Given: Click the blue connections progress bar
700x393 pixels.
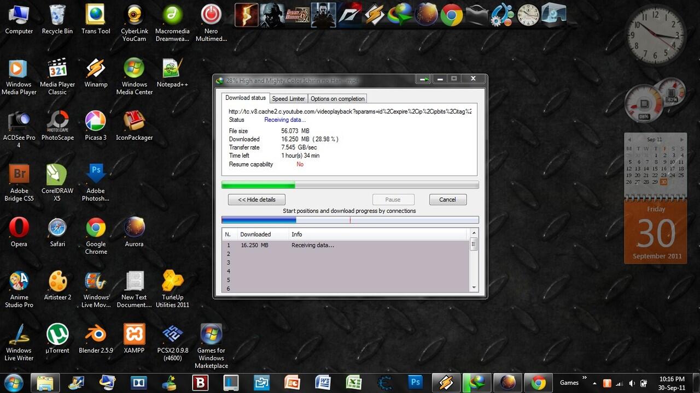Looking at the screenshot, I should click(350, 220).
